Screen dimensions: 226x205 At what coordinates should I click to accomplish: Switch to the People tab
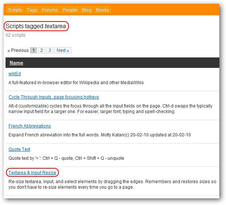click(x=70, y=10)
